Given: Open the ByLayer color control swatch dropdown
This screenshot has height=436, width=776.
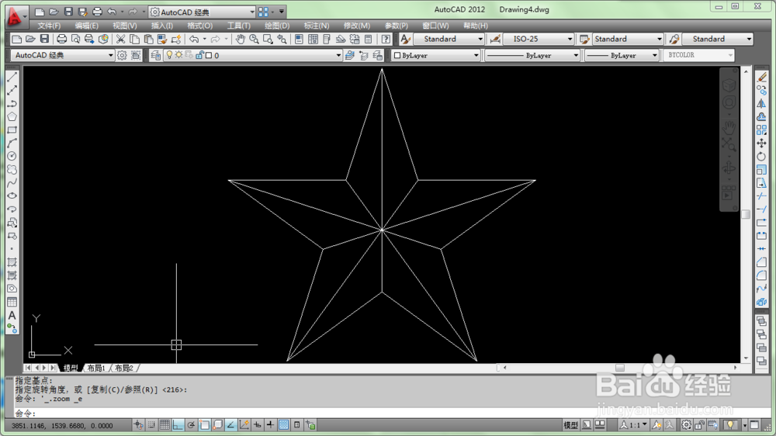Looking at the screenshot, I should pos(436,55).
